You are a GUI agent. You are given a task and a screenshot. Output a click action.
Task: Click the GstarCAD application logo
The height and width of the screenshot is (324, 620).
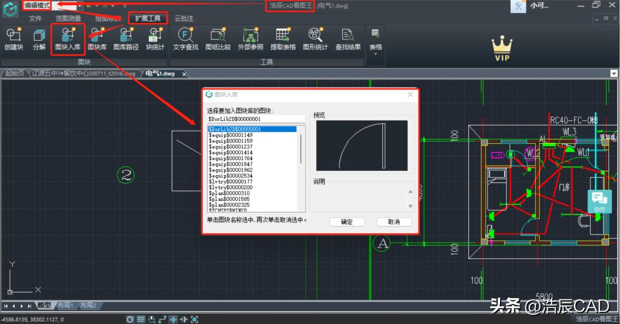pos(10,9)
